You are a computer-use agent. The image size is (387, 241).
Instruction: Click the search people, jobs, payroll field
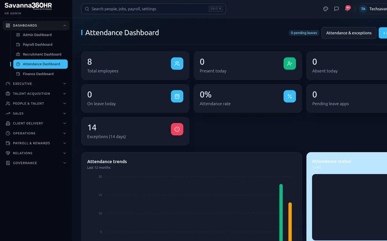(x=153, y=9)
